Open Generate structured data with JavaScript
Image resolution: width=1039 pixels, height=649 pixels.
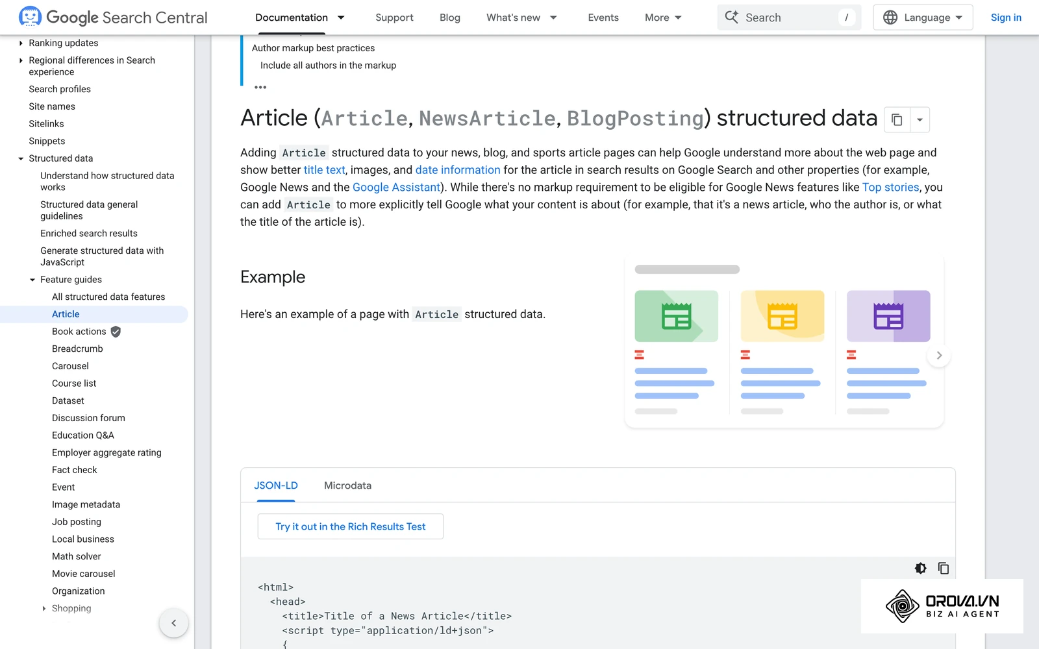pos(102,256)
